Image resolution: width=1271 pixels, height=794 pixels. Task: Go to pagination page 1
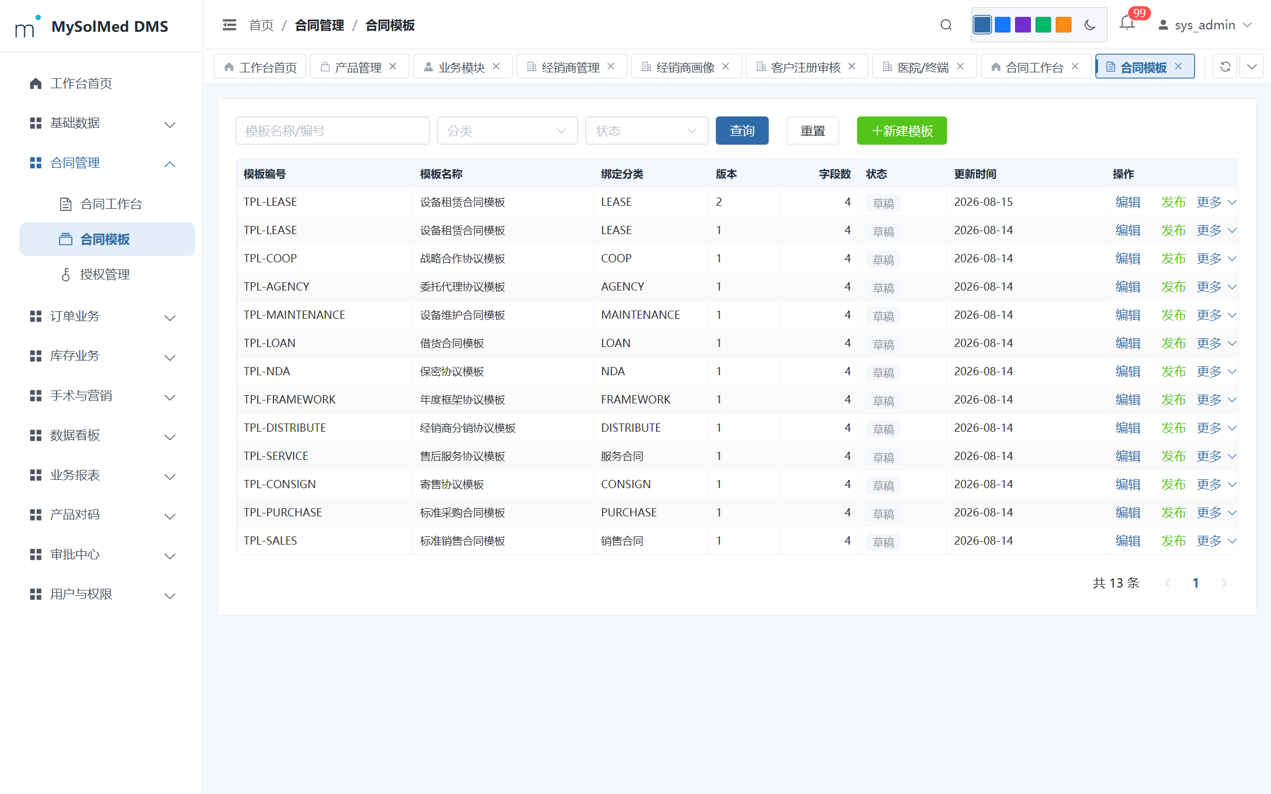click(x=1196, y=583)
